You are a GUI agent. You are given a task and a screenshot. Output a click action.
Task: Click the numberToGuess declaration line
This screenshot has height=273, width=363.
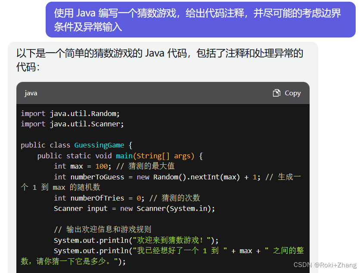177,177
